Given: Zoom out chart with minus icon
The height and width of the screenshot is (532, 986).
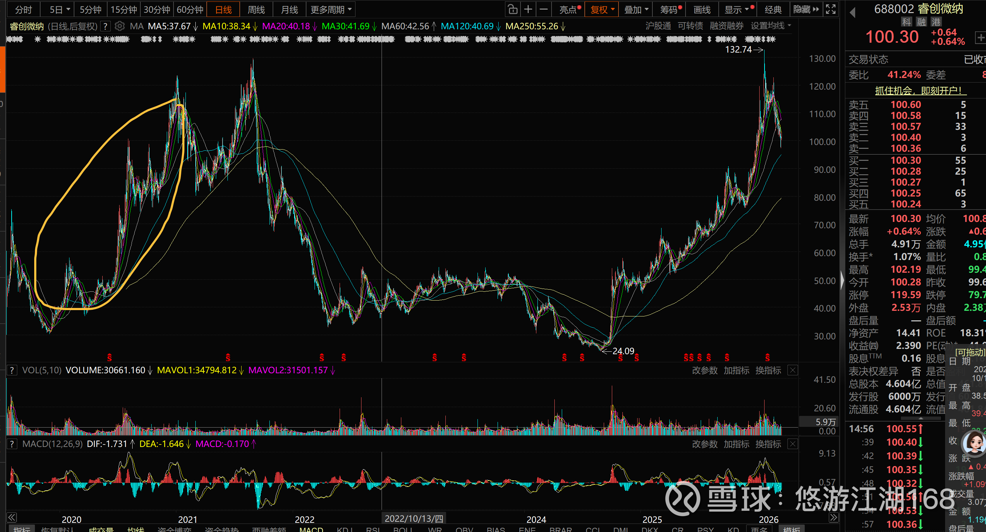Looking at the screenshot, I should [x=543, y=9].
